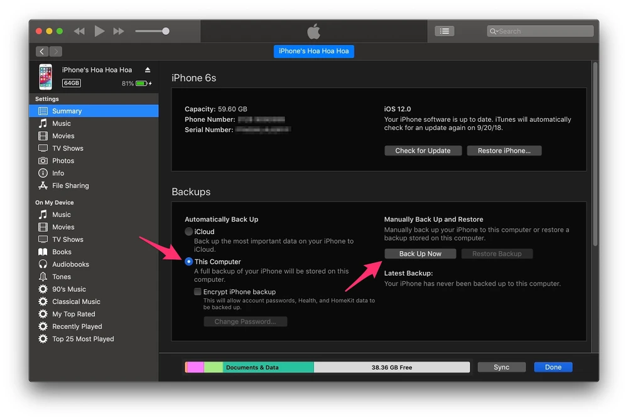The width and height of the screenshot is (628, 420).
Task: Click the iPhone's Hoa Hoa Hoa tab
Action: (313, 51)
